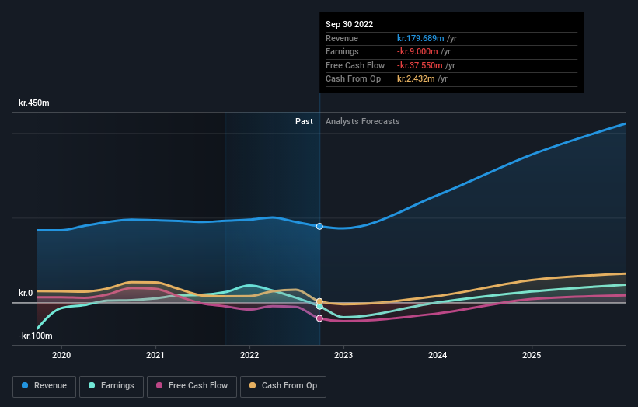Click the Revenue value kr.179.689m in tooltip
This screenshot has height=407, width=638.
coord(420,38)
